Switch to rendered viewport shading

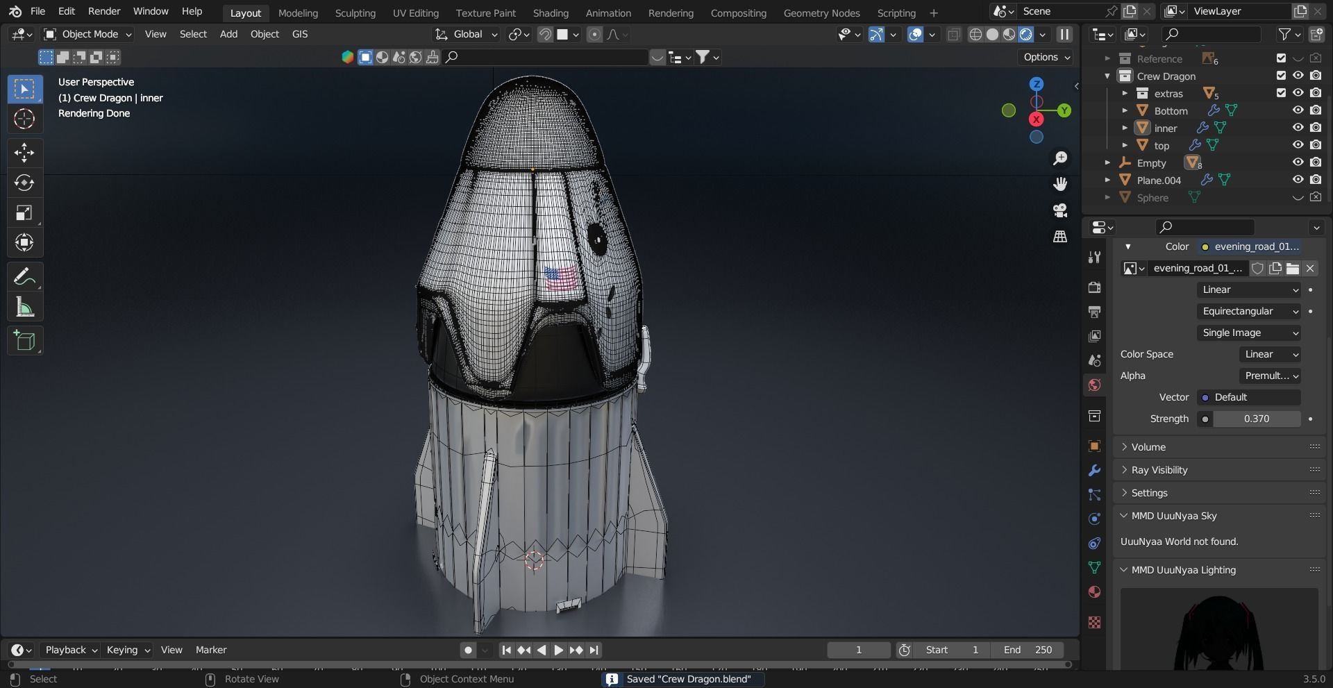[x=1026, y=35]
